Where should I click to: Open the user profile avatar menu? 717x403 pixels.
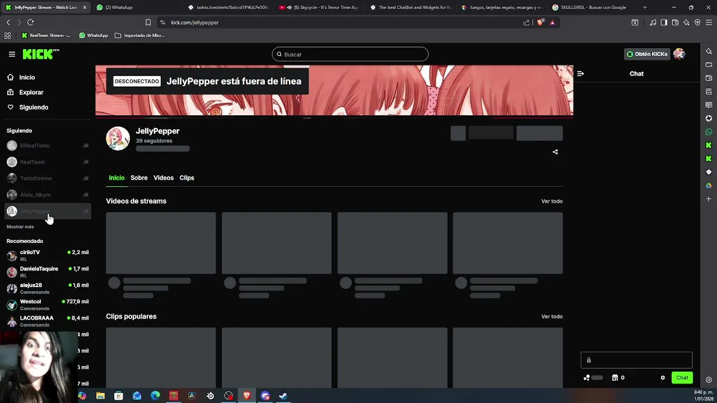(679, 54)
